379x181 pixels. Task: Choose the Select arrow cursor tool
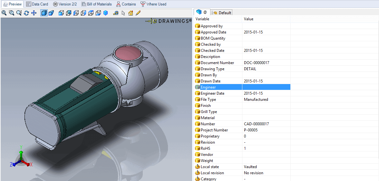(x=123, y=13)
